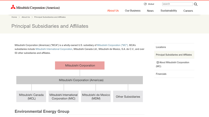Click the Global globe icon
209x117 pixels.
pyautogui.click(x=145, y=4)
